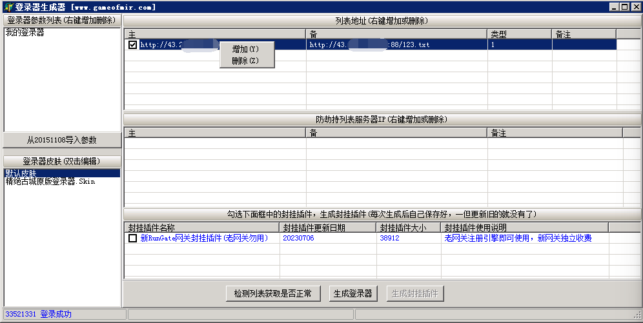Screen dimensions: 643x323
Task: Click the 检测列表获取是否正常 button
Action: pos(273,293)
